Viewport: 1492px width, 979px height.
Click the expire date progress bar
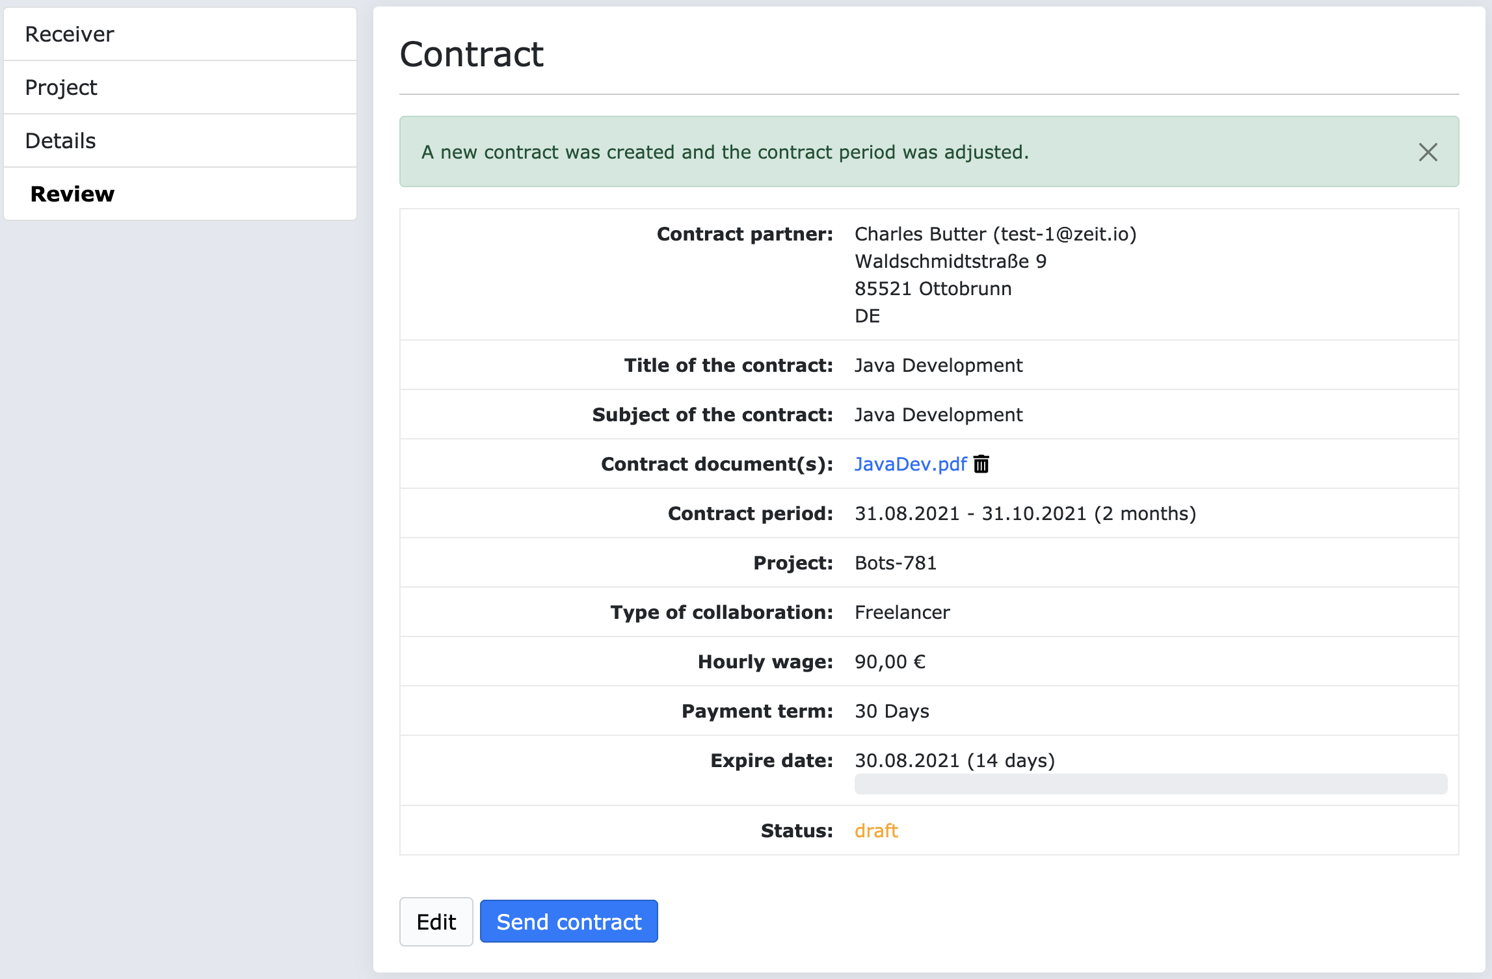(x=1150, y=784)
